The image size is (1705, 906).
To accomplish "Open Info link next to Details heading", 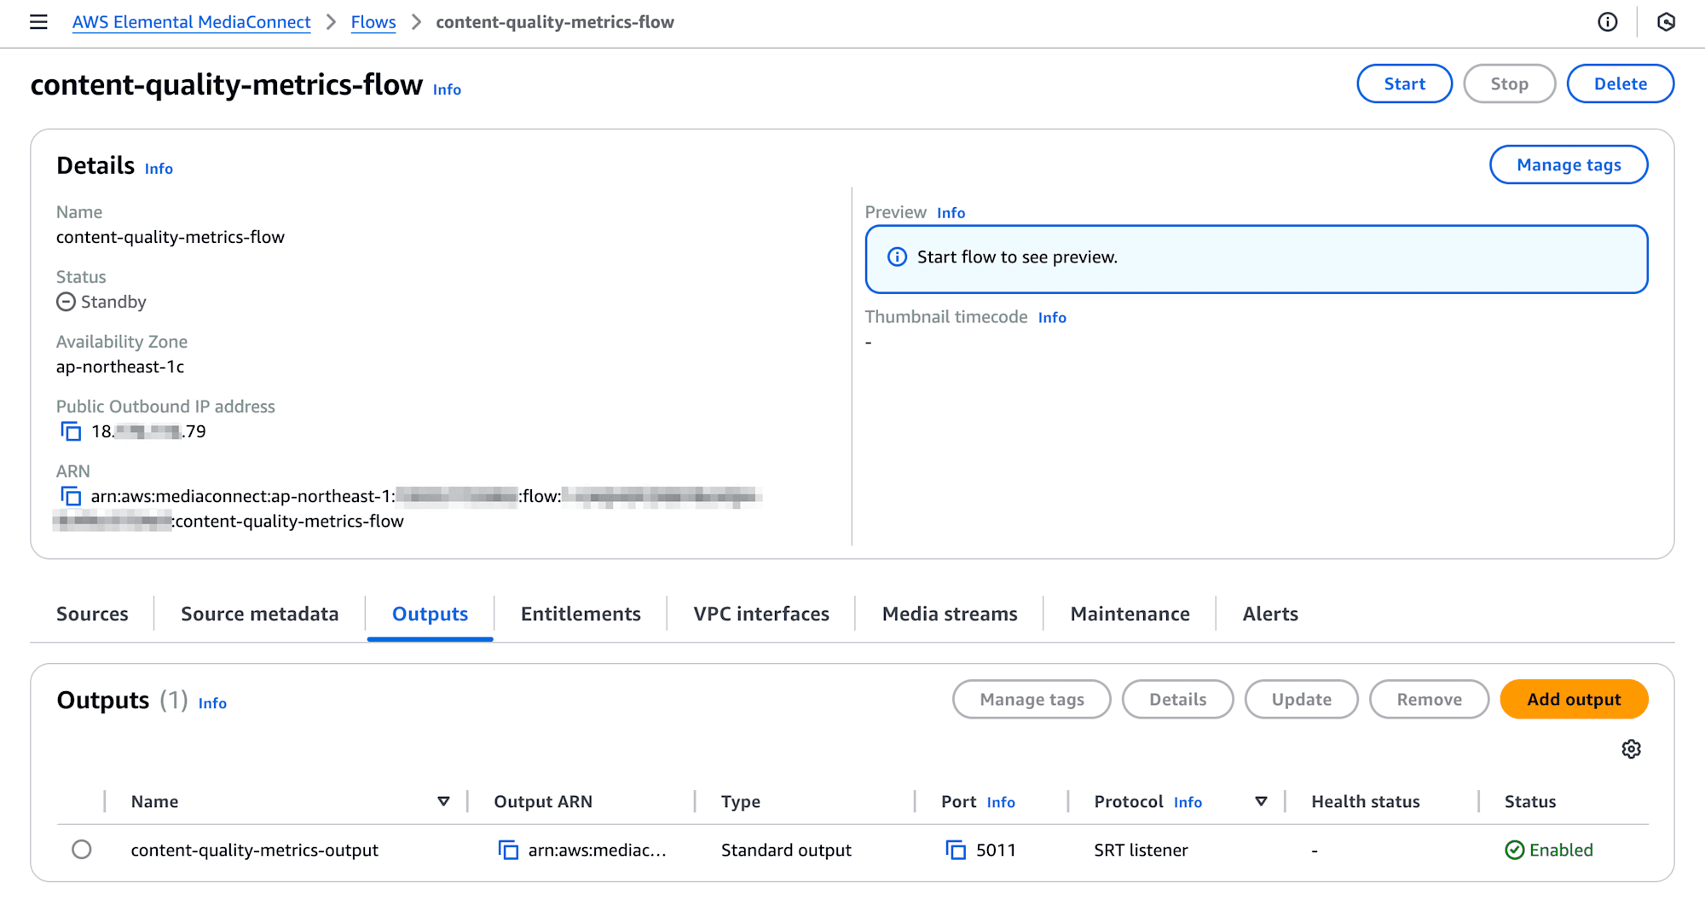I will [159, 169].
